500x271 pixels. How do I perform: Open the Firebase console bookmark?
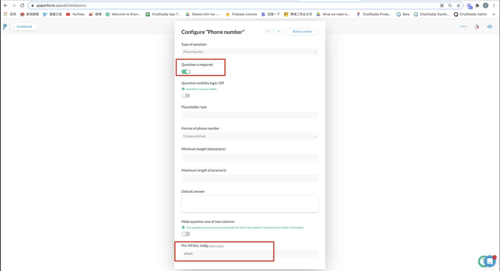click(x=241, y=14)
